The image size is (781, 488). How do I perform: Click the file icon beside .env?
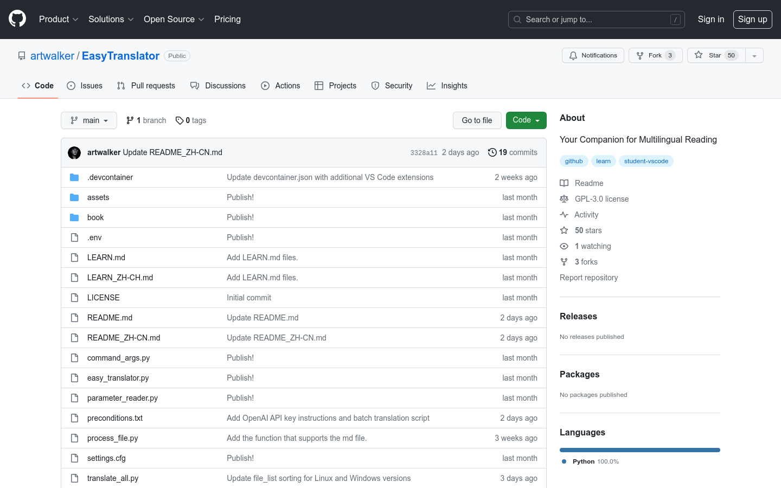tap(74, 237)
